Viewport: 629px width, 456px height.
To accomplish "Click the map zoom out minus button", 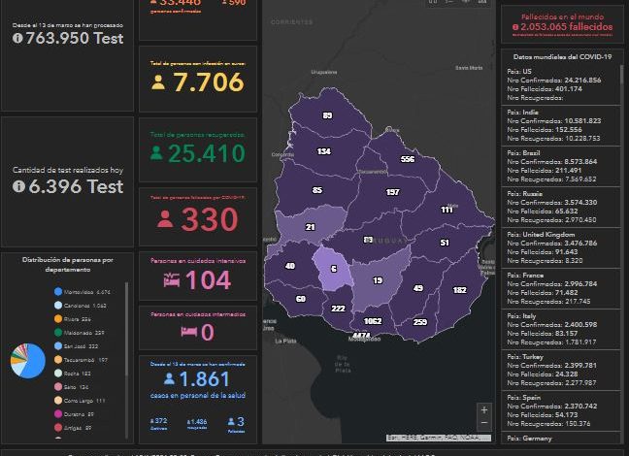I will tap(484, 423).
